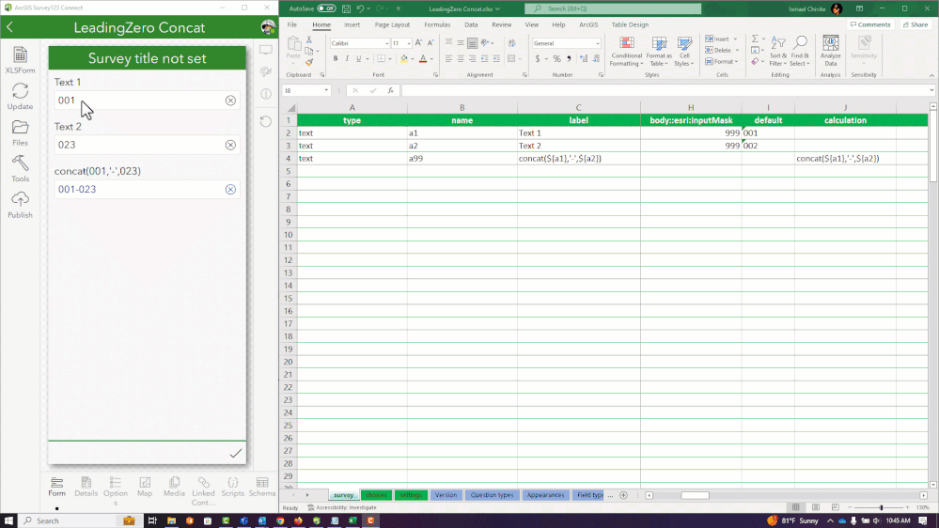The height and width of the screenshot is (528, 939).
Task: Toggle underline formatting
Action: coord(359,58)
